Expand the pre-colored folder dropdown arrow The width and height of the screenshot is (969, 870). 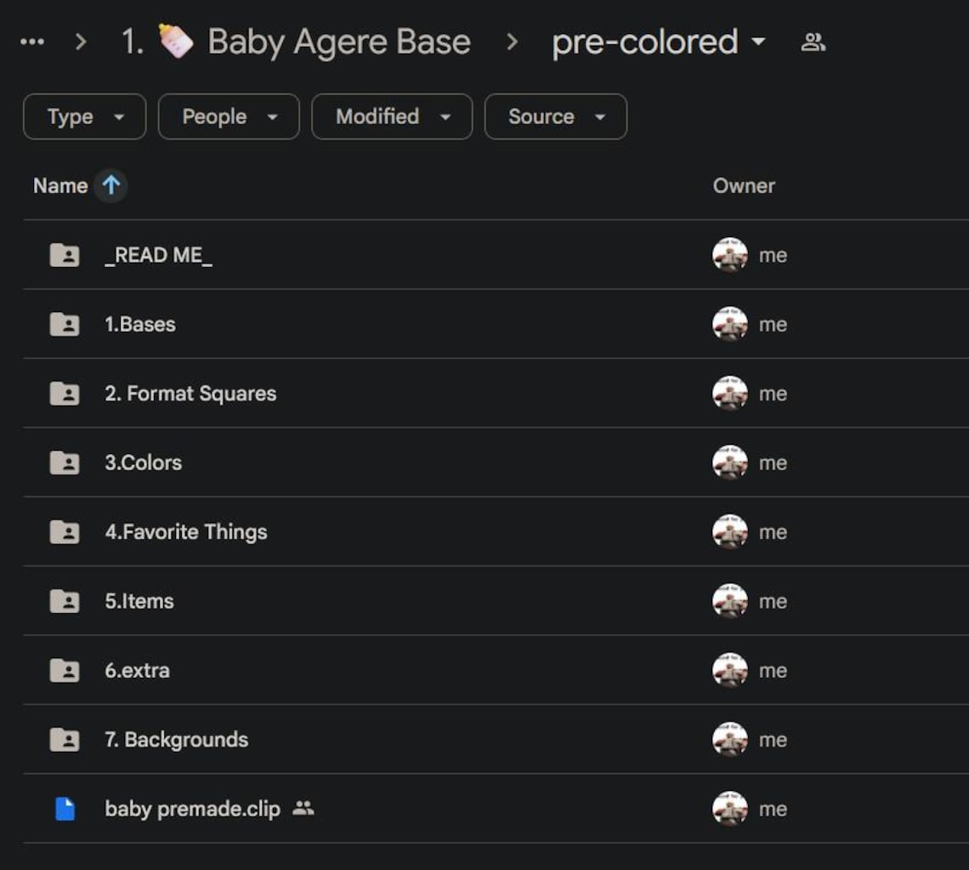tap(758, 42)
